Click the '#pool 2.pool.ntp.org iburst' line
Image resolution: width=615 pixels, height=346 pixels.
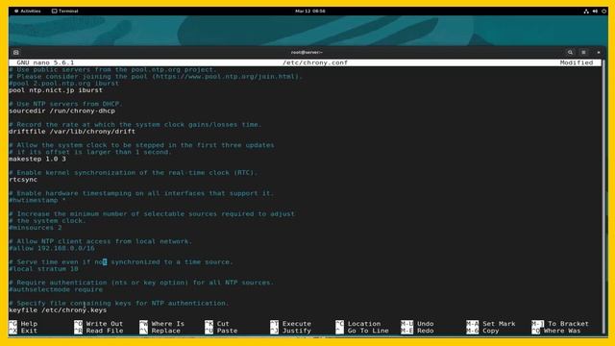coord(64,84)
